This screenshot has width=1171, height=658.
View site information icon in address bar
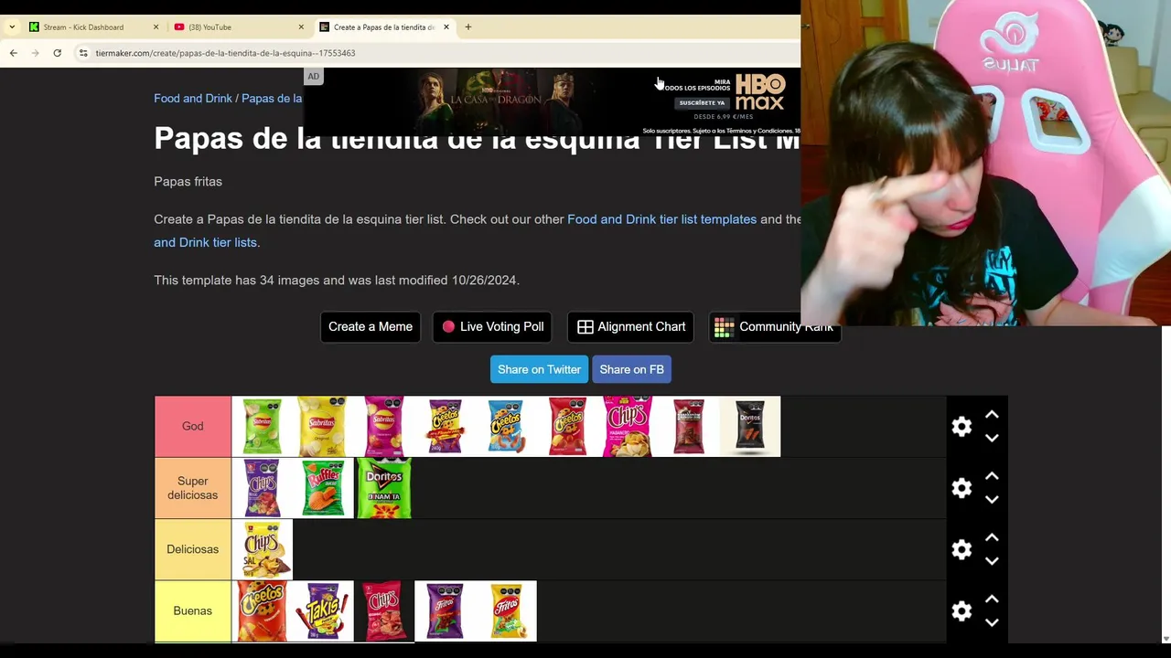83,53
